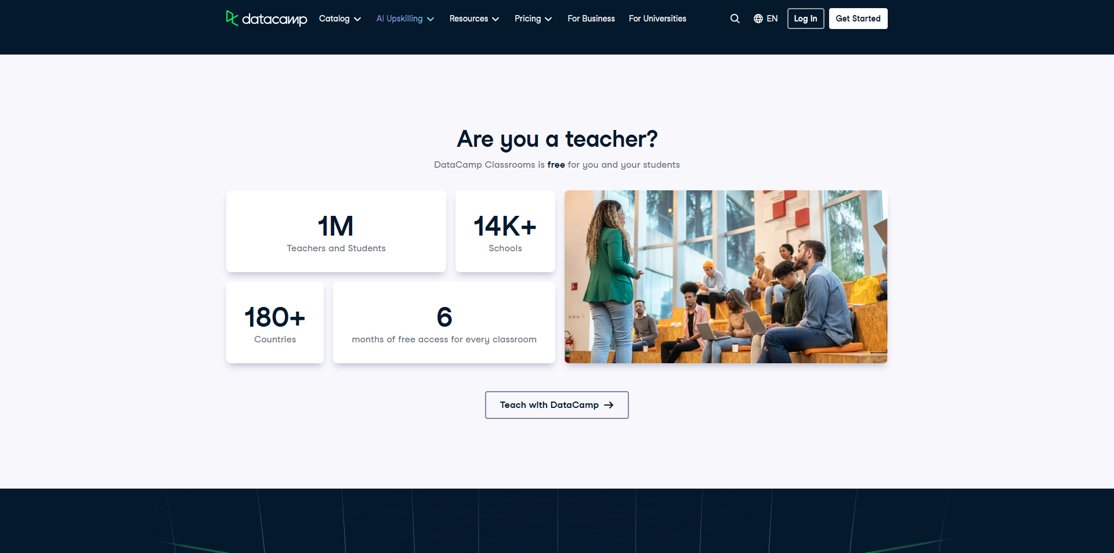
Task: Select the For Business menu item
Action: pyautogui.click(x=591, y=19)
